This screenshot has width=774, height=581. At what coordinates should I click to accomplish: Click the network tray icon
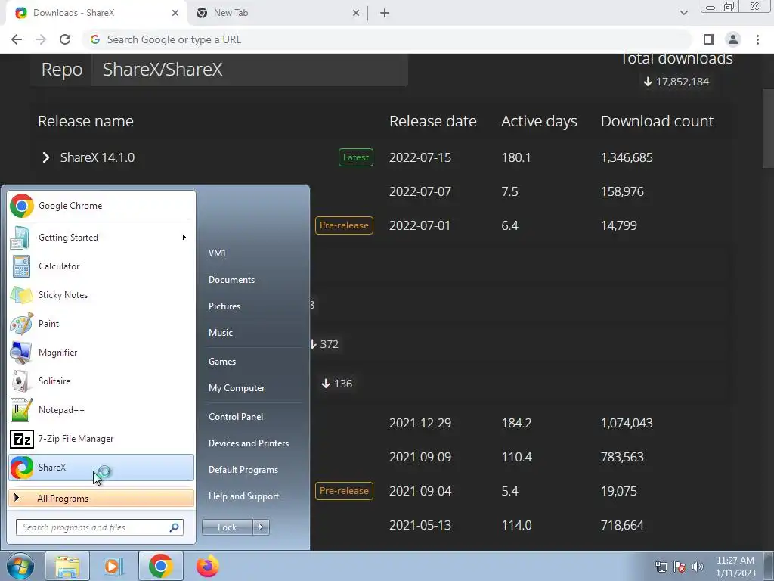(x=661, y=567)
